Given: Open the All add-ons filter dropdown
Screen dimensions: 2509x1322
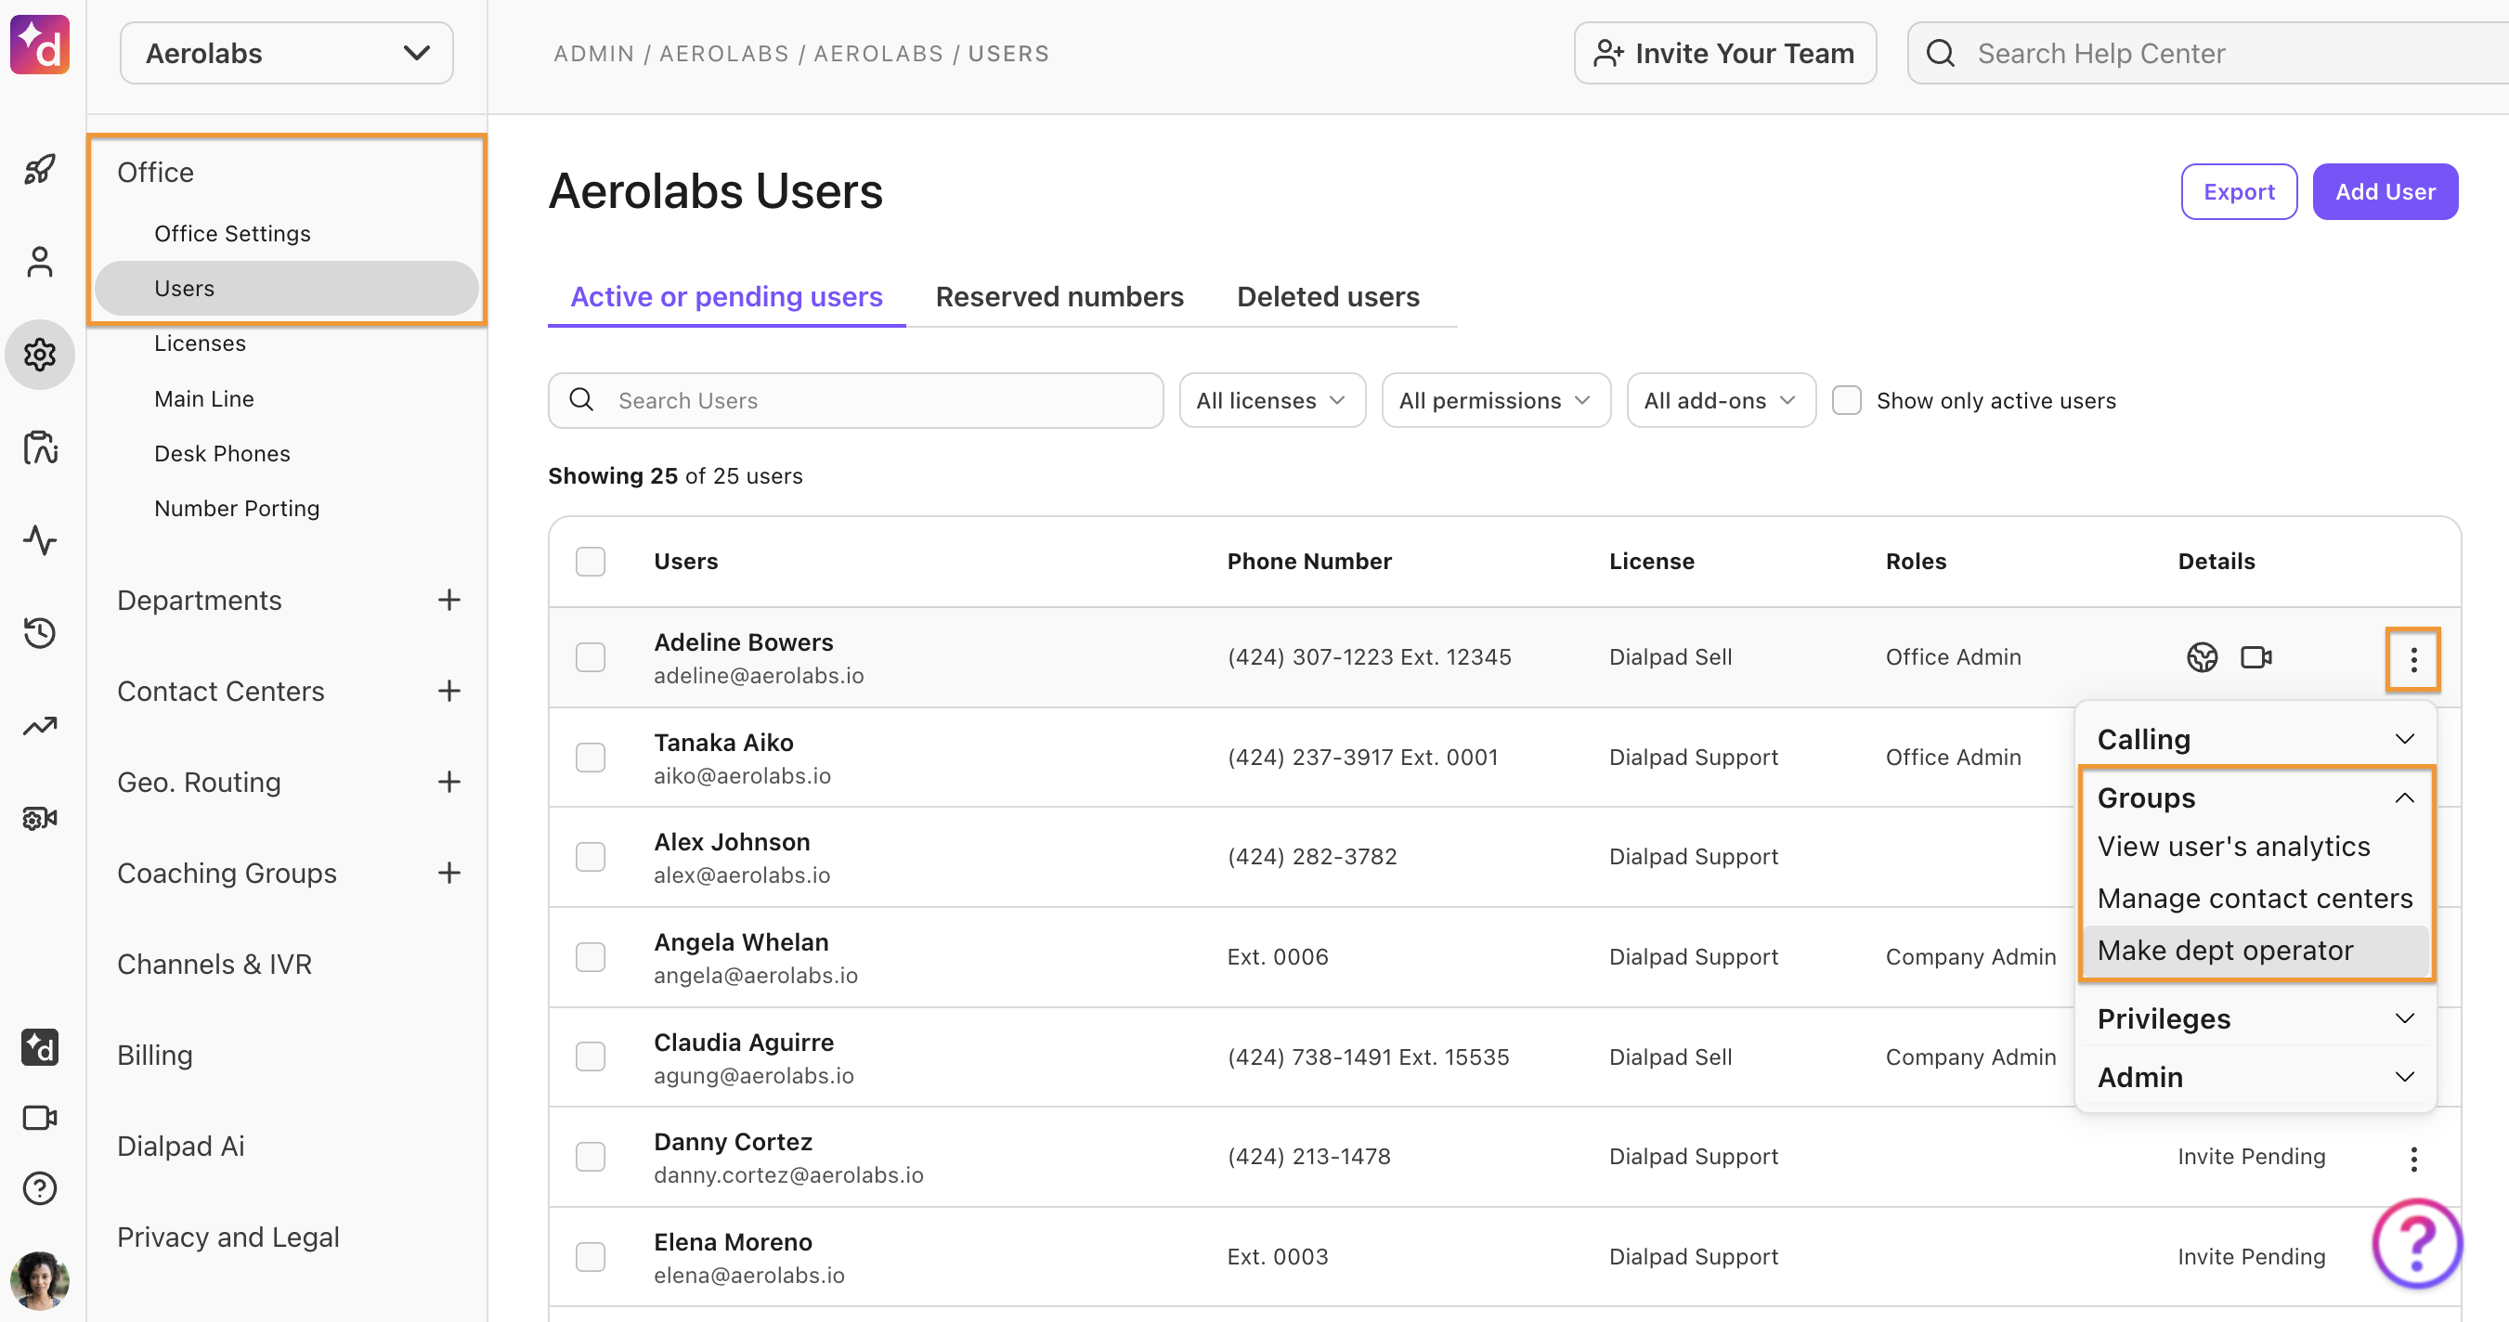Looking at the screenshot, I should point(1721,400).
